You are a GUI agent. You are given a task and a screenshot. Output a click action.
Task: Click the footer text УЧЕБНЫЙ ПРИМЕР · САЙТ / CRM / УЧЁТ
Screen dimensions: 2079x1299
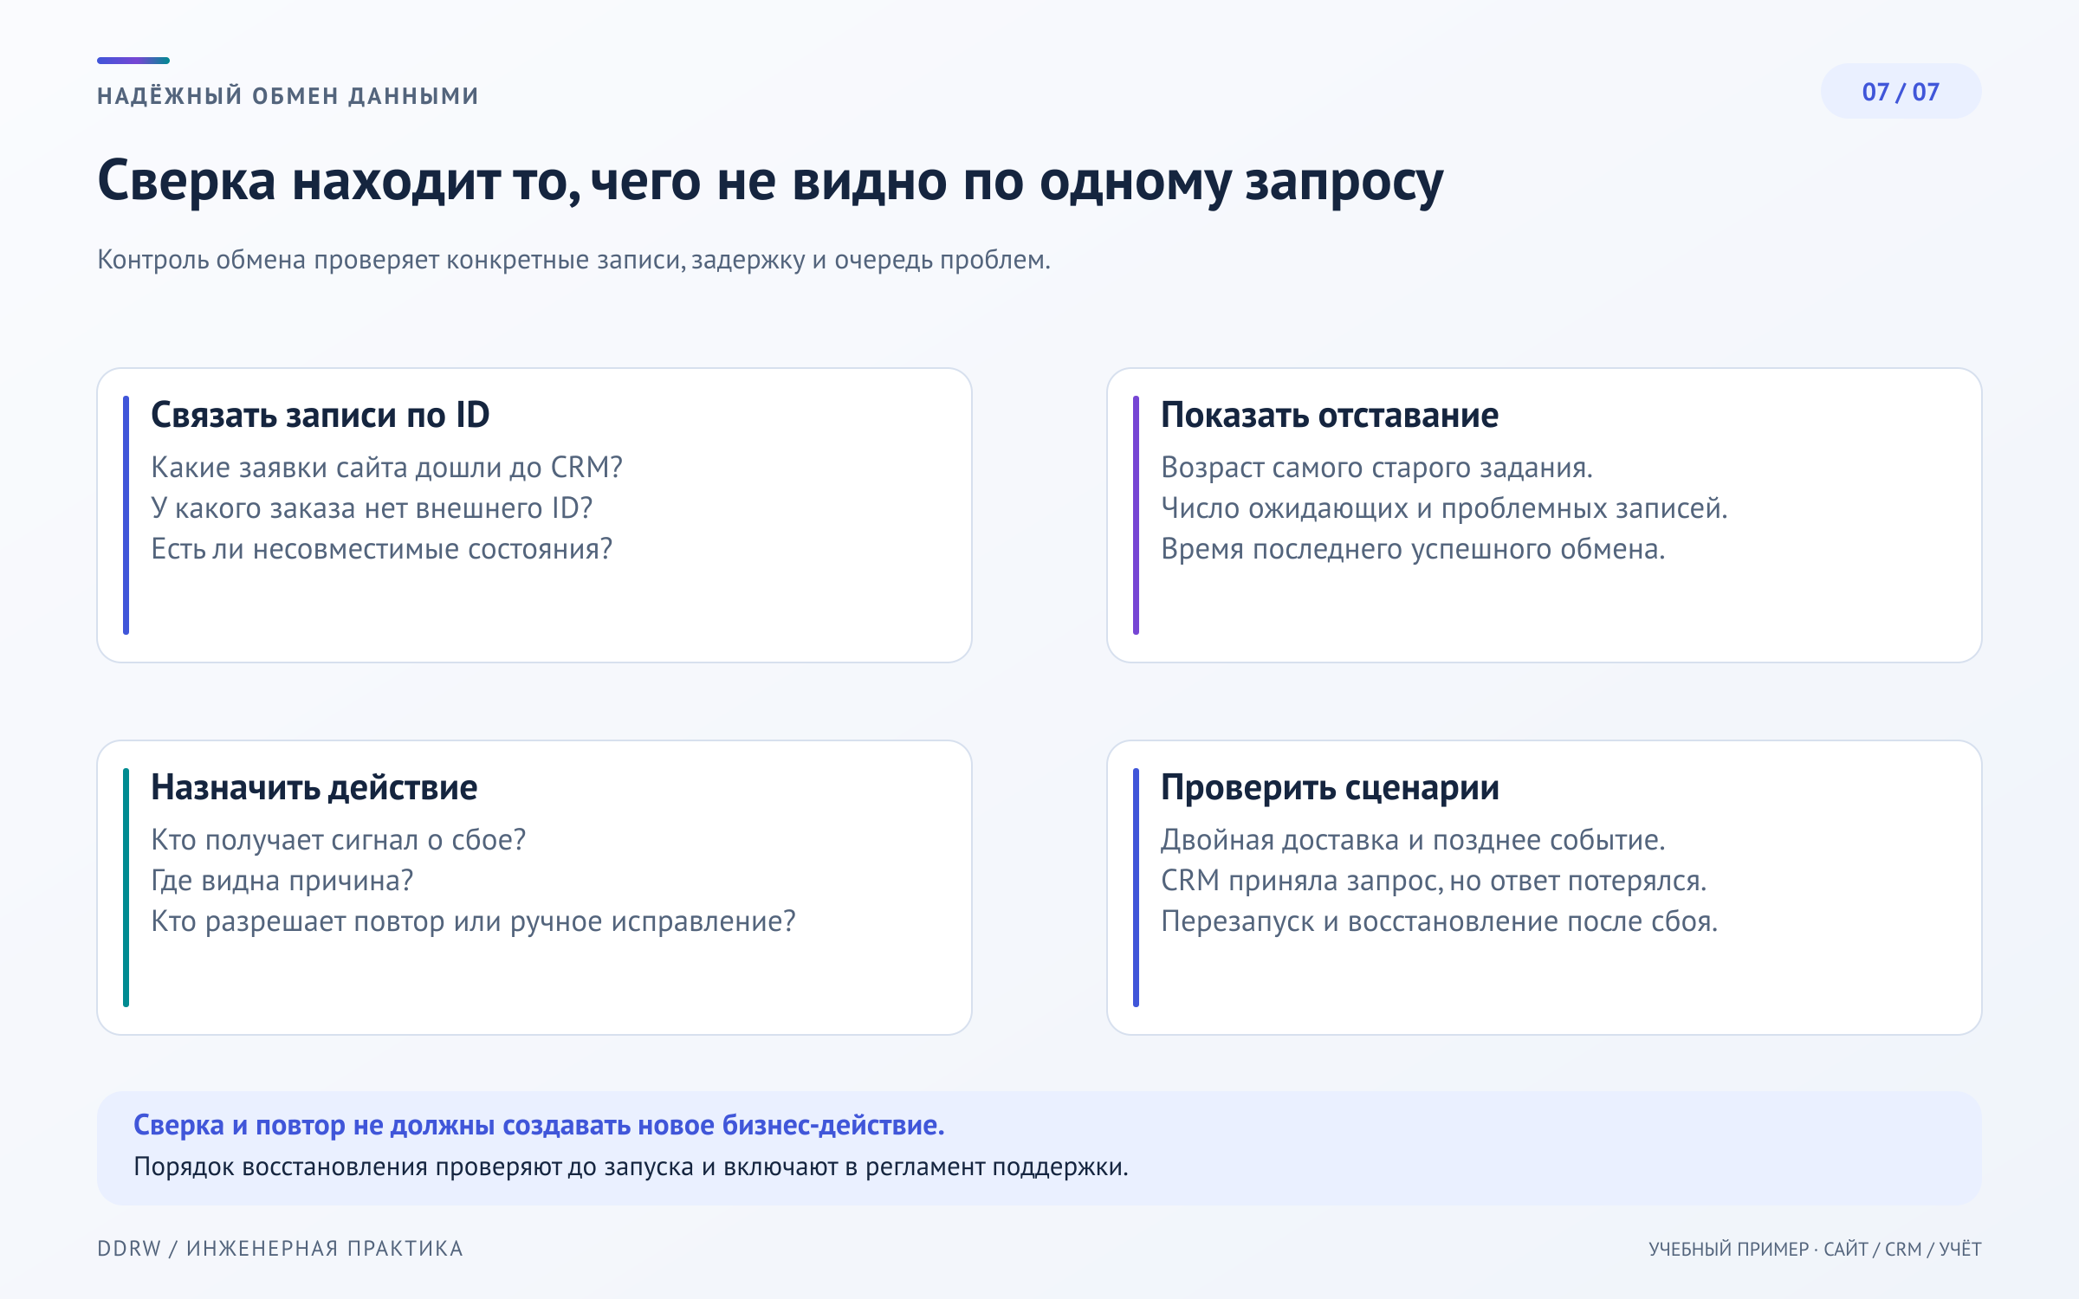[x=1815, y=1249]
